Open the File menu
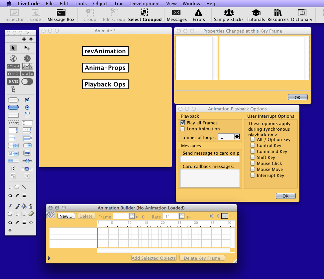This screenshot has height=279, width=324. pos(50,4)
